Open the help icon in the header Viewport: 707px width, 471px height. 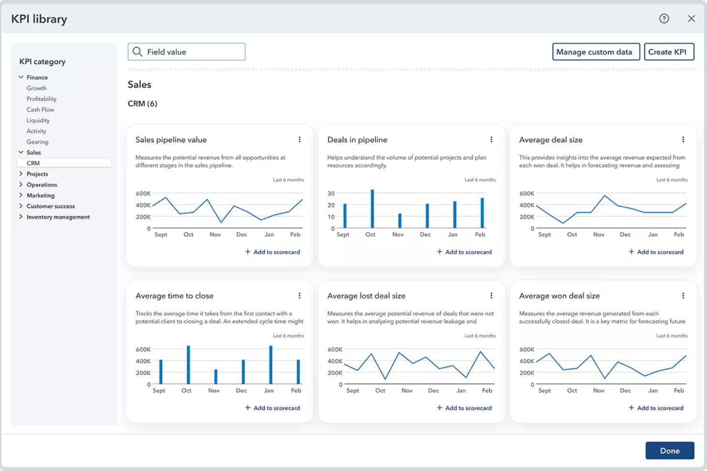664,19
